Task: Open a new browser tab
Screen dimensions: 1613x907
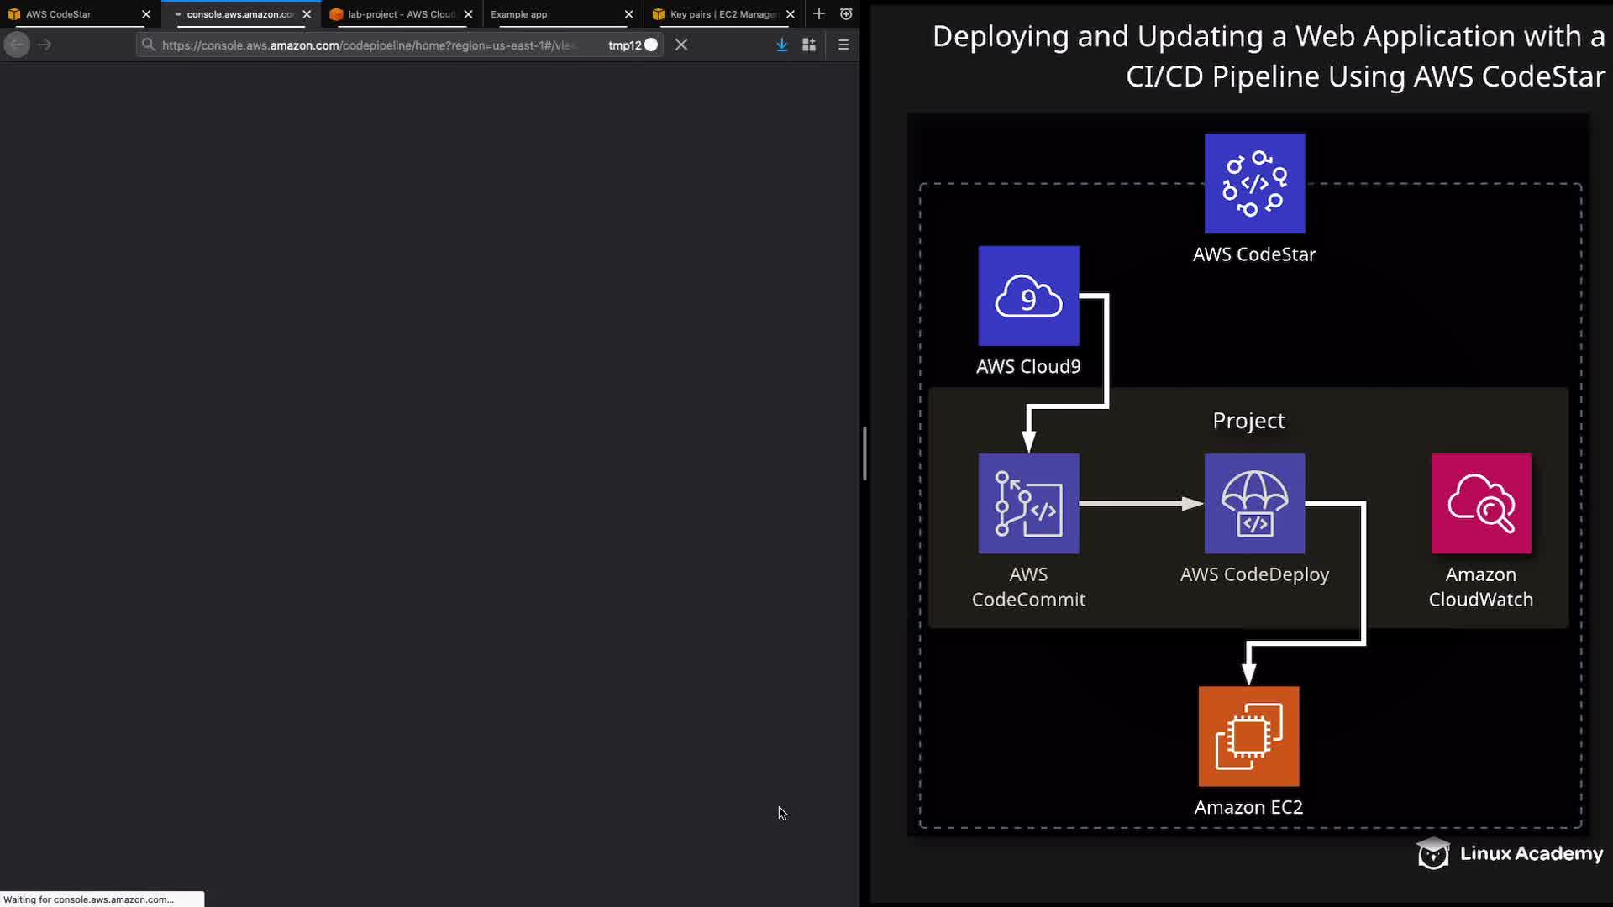Action: 819,14
